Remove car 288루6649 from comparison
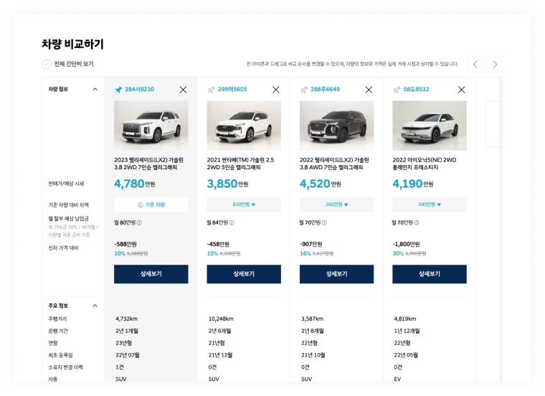Screen dimensions: 545x396 (x=369, y=90)
